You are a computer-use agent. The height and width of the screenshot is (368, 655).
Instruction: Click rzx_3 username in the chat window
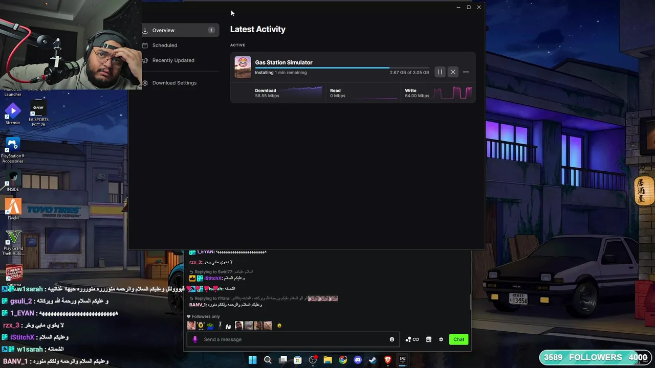tap(195, 262)
